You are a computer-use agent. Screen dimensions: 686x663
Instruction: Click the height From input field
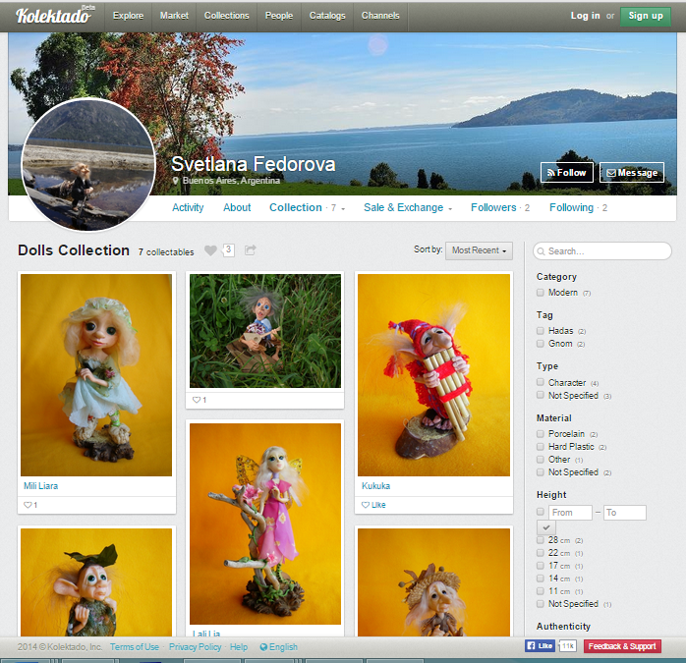[570, 512]
